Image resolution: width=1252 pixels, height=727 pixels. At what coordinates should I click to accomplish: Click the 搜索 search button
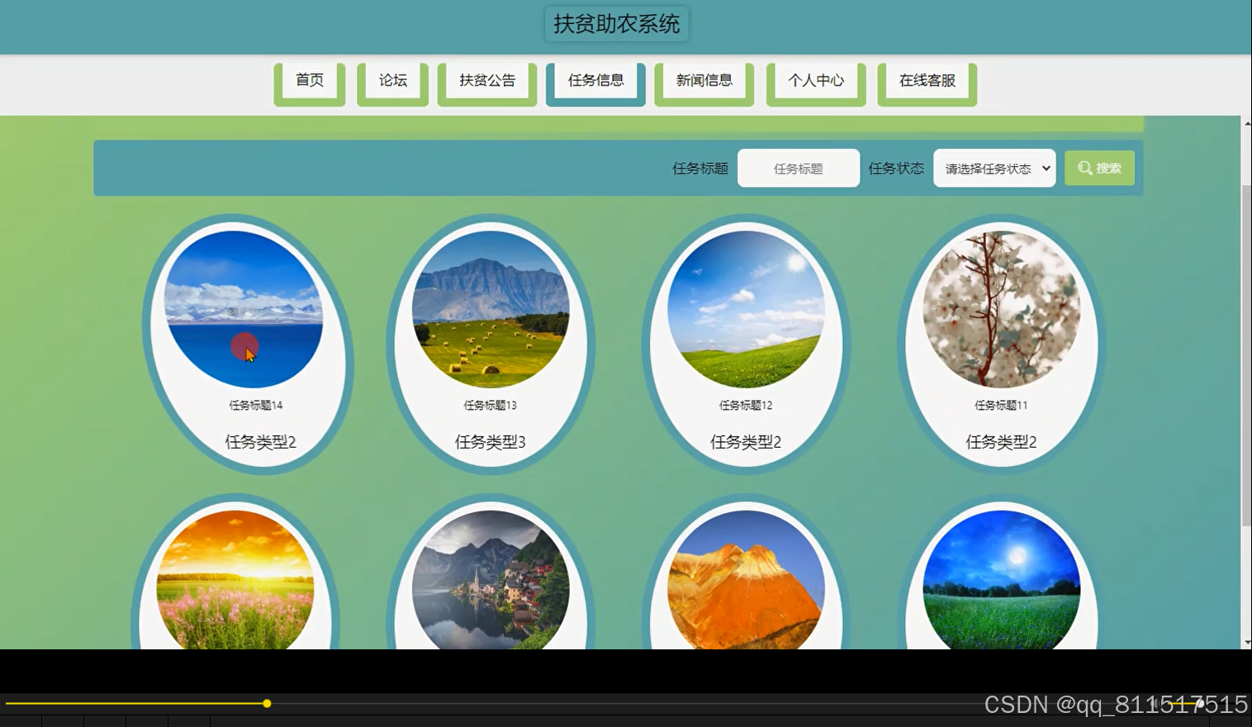[x=1099, y=168]
